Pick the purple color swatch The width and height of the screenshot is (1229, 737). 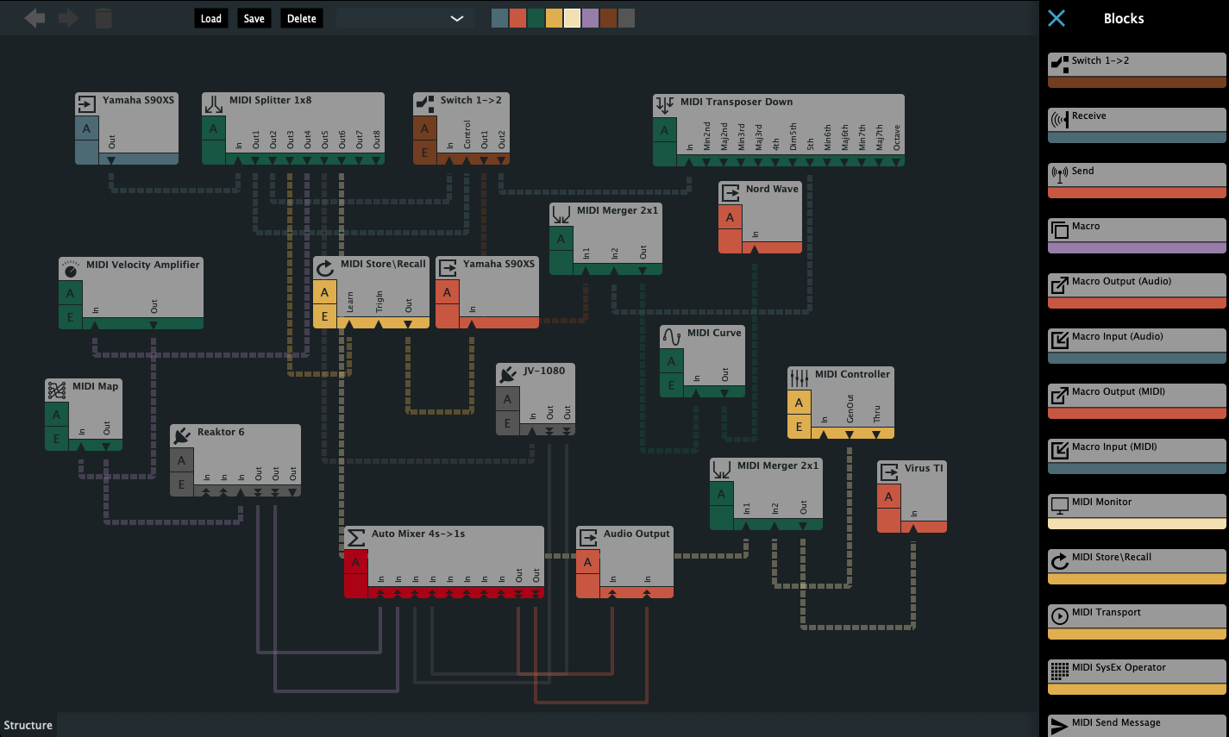590,18
